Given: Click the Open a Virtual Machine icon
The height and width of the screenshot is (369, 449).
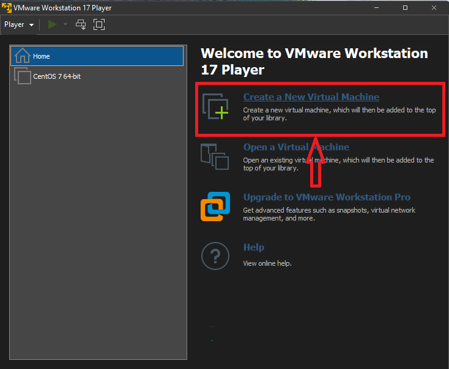Looking at the screenshot, I should pyautogui.click(x=215, y=157).
